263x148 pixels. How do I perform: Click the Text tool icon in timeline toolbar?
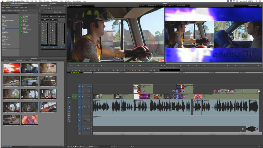pyautogui.click(x=68, y=70)
